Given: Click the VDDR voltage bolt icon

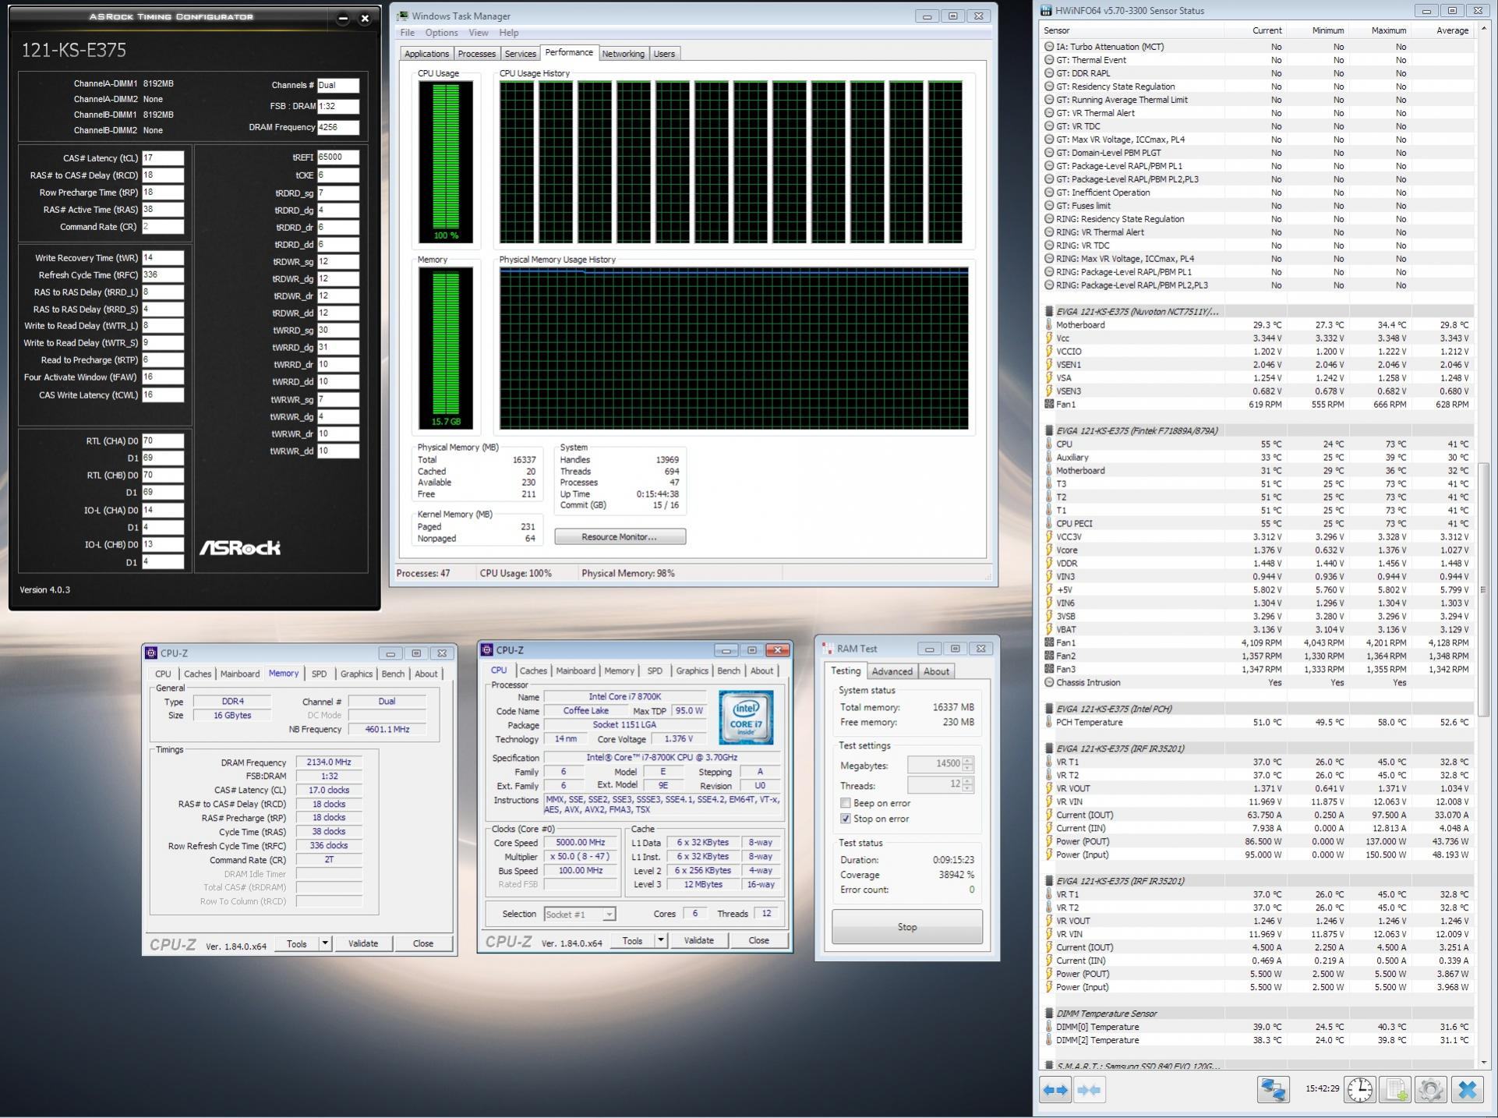Looking at the screenshot, I should (x=1049, y=564).
